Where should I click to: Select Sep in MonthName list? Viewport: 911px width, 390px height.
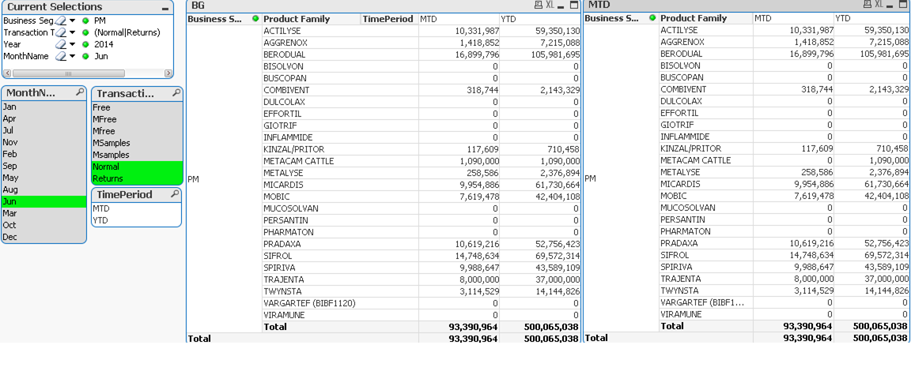pos(43,166)
